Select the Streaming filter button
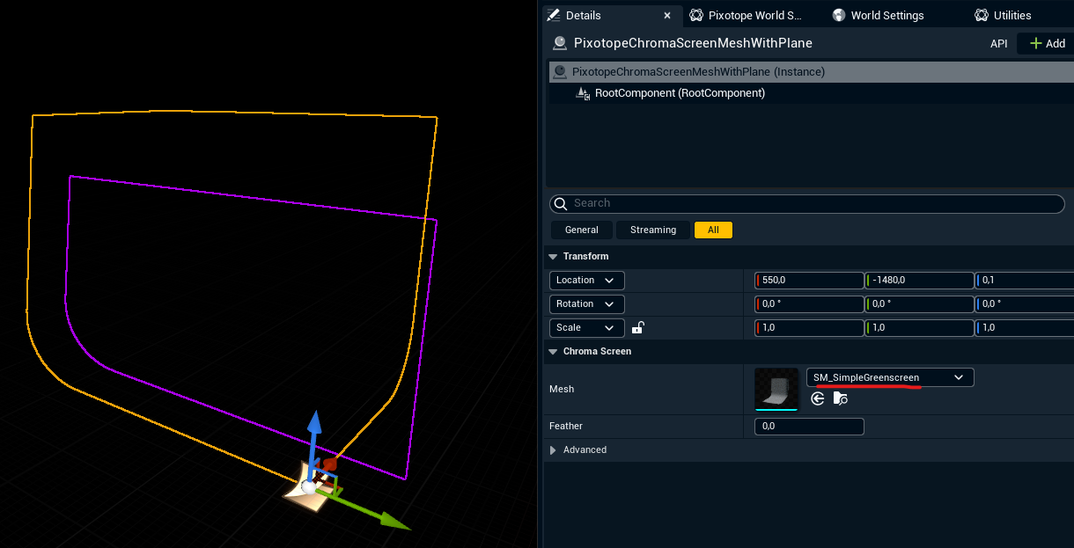Image resolution: width=1074 pixels, height=548 pixels. [x=653, y=230]
